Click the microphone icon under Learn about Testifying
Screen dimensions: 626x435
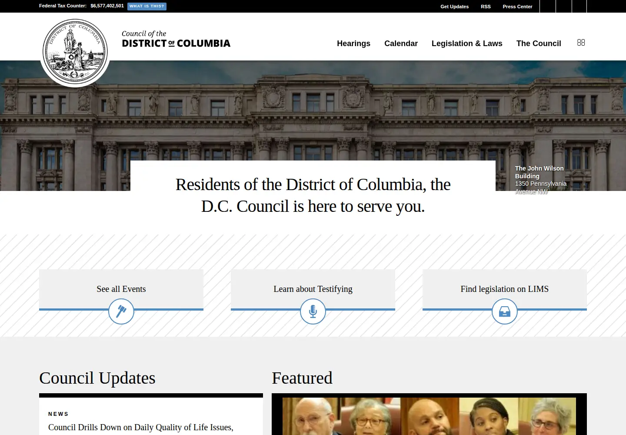pyautogui.click(x=313, y=311)
